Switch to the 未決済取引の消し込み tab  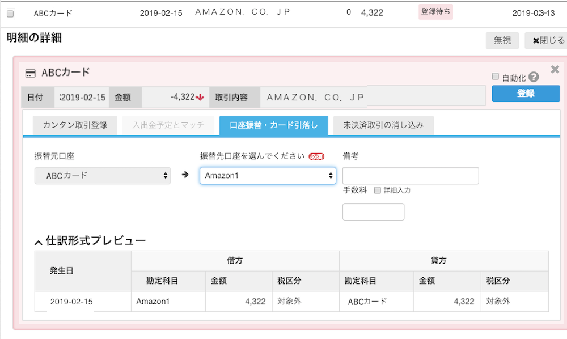(383, 125)
